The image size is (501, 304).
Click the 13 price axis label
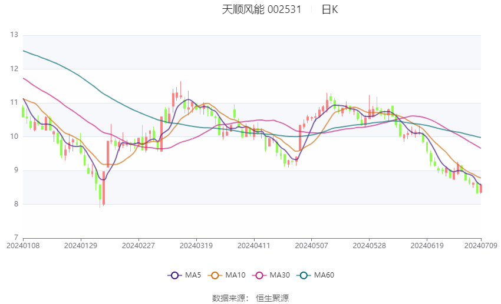tap(14, 35)
